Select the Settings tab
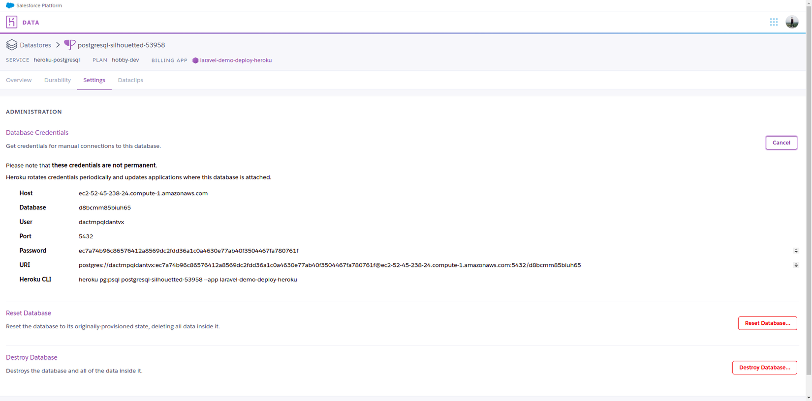Viewport: 812px width, 401px height. [x=94, y=80]
